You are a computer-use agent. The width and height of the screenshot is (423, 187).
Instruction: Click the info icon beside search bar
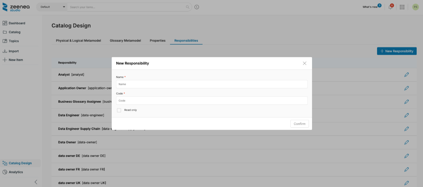(197, 7)
